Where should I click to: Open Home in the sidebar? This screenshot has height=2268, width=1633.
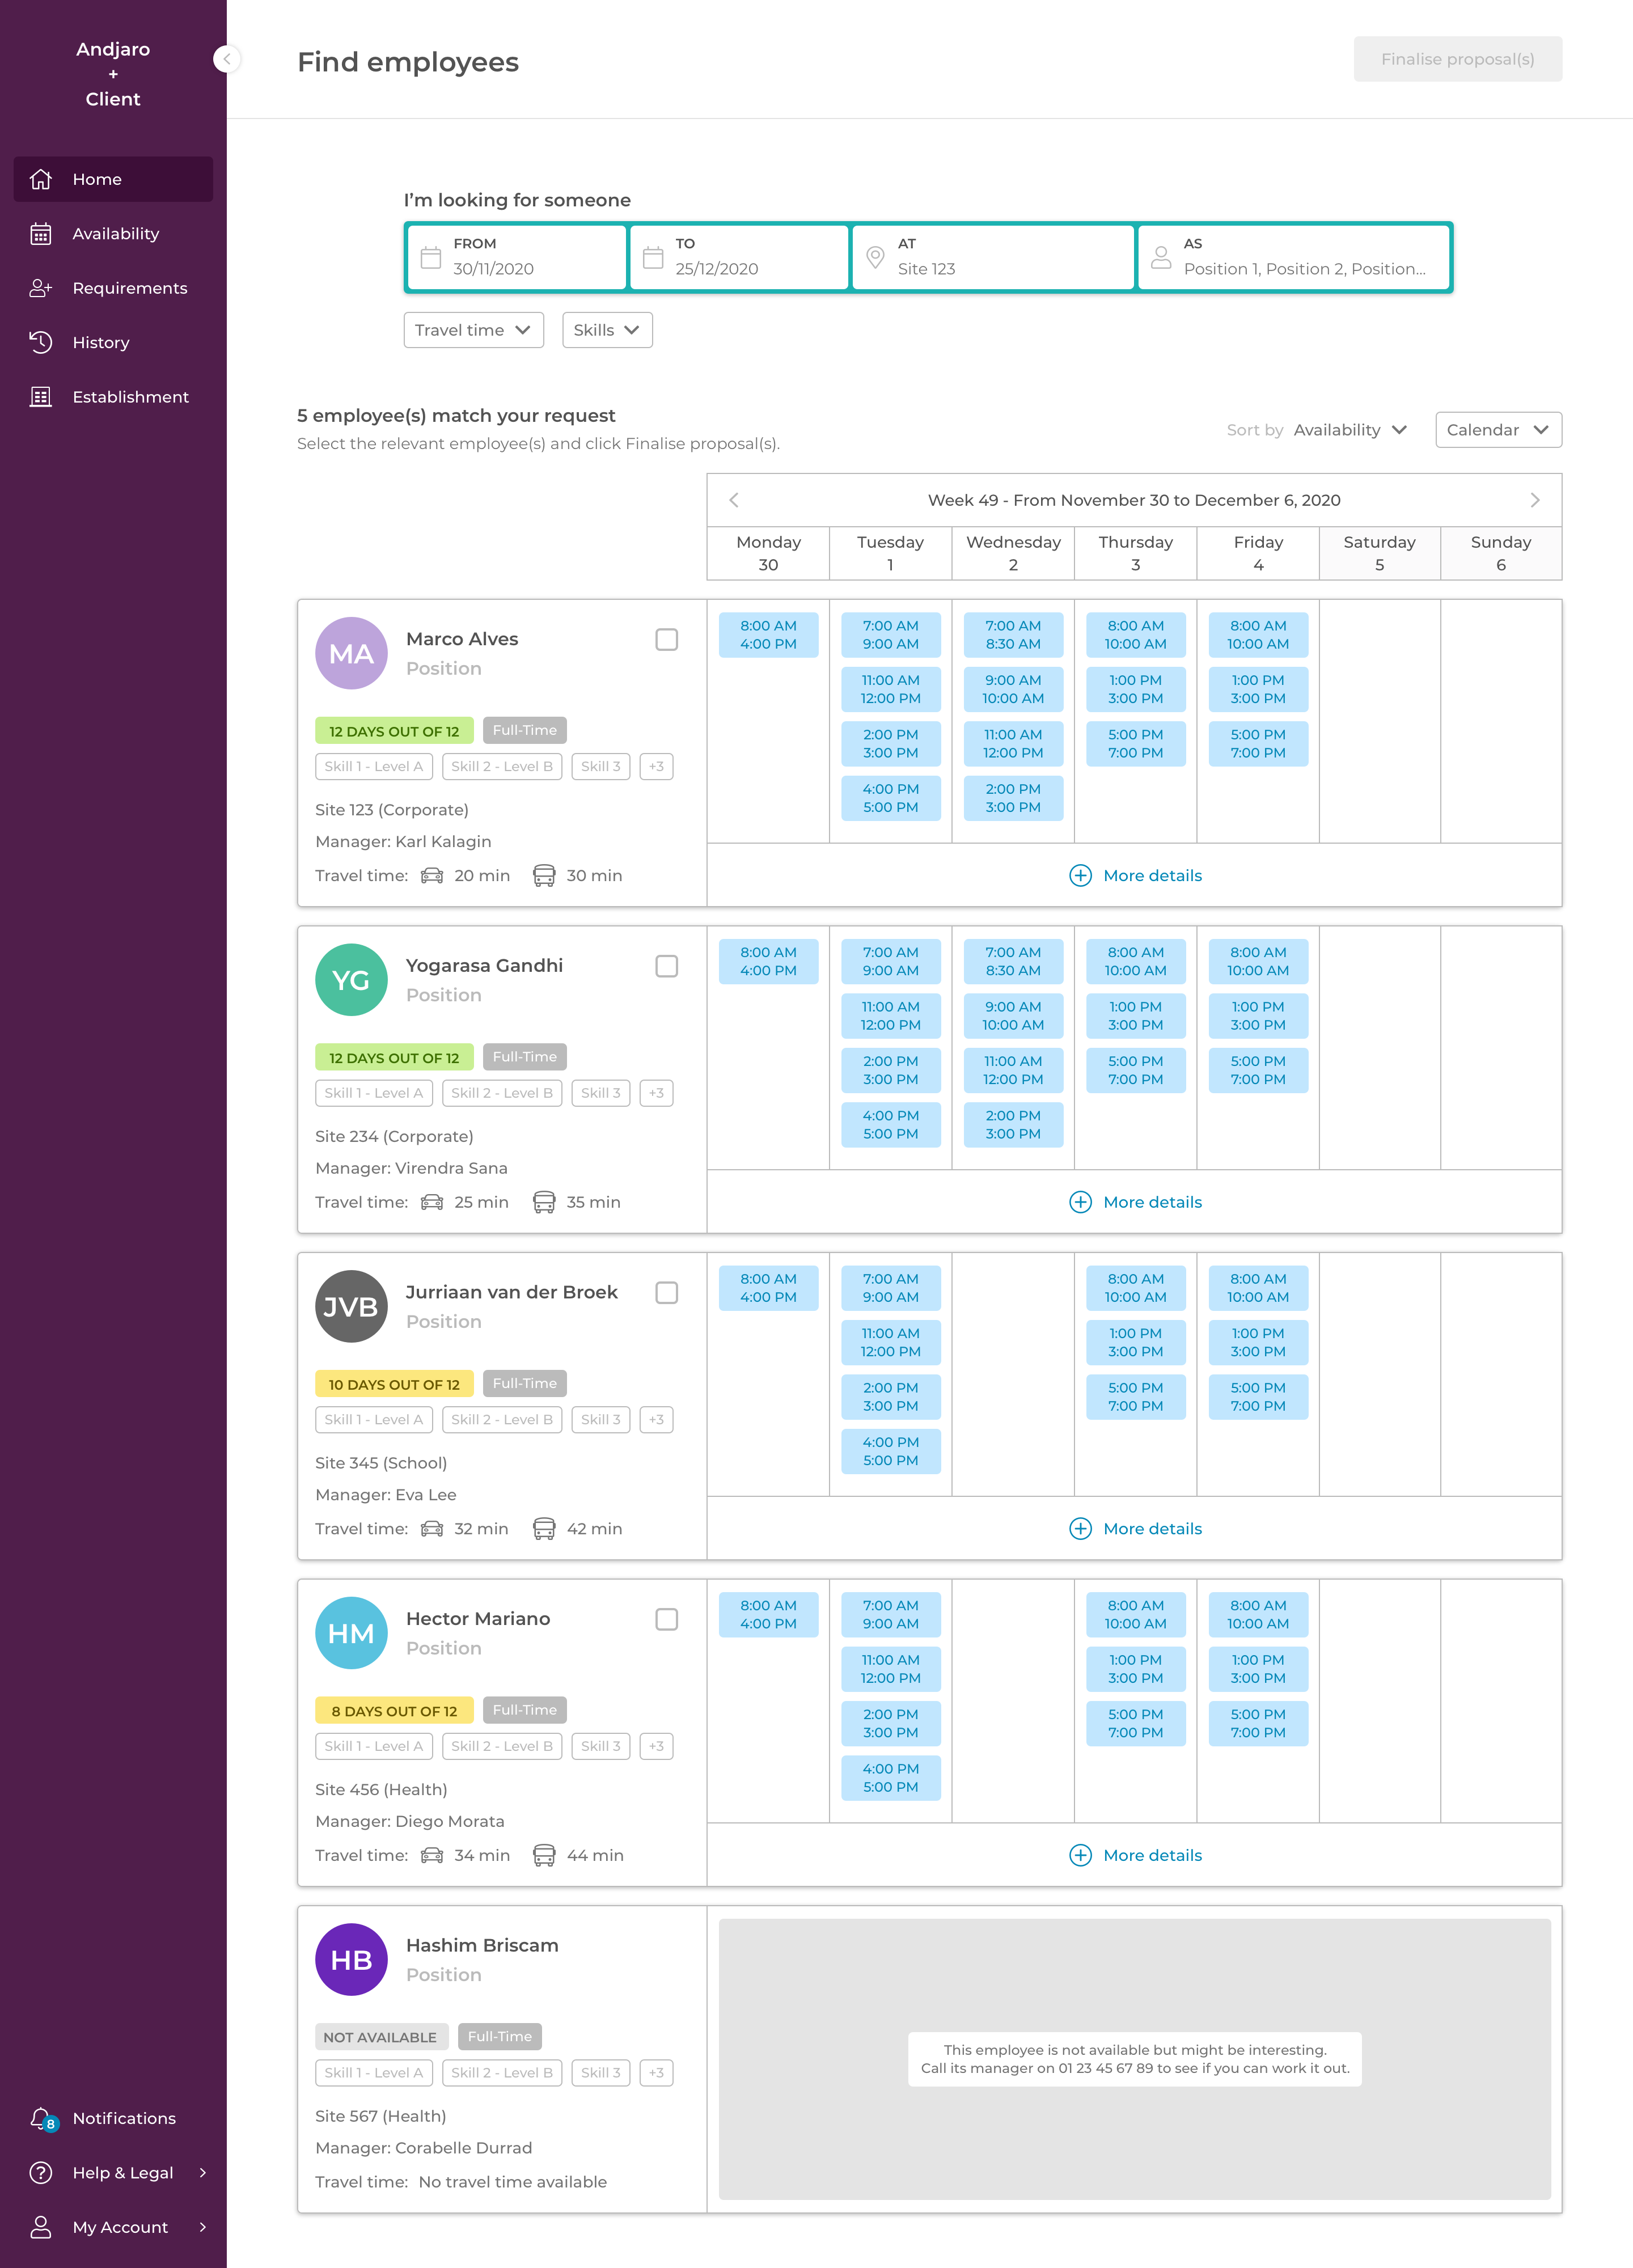(x=113, y=179)
